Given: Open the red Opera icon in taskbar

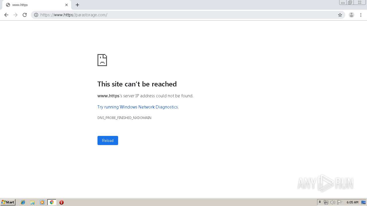Looking at the screenshot, I should (x=61, y=202).
